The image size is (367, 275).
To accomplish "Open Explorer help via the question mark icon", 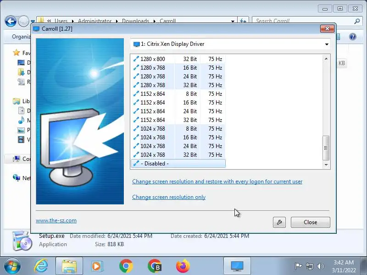I will [x=353, y=37].
